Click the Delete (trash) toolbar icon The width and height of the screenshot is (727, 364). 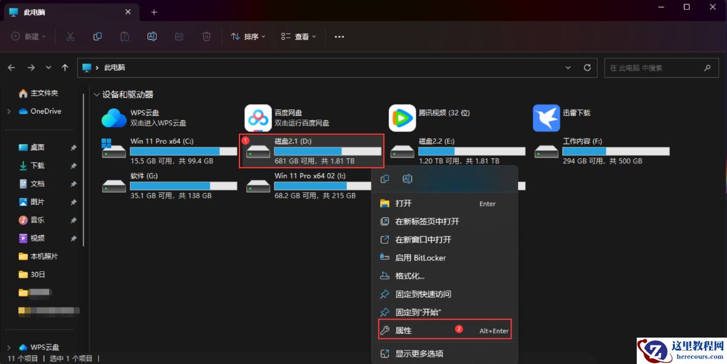(206, 36)
